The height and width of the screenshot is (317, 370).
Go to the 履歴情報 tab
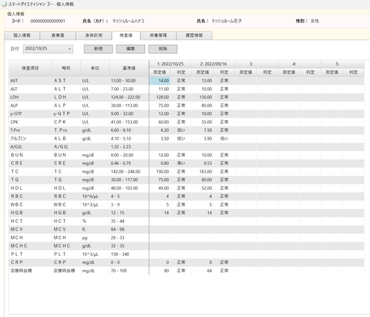click(194, 35)
